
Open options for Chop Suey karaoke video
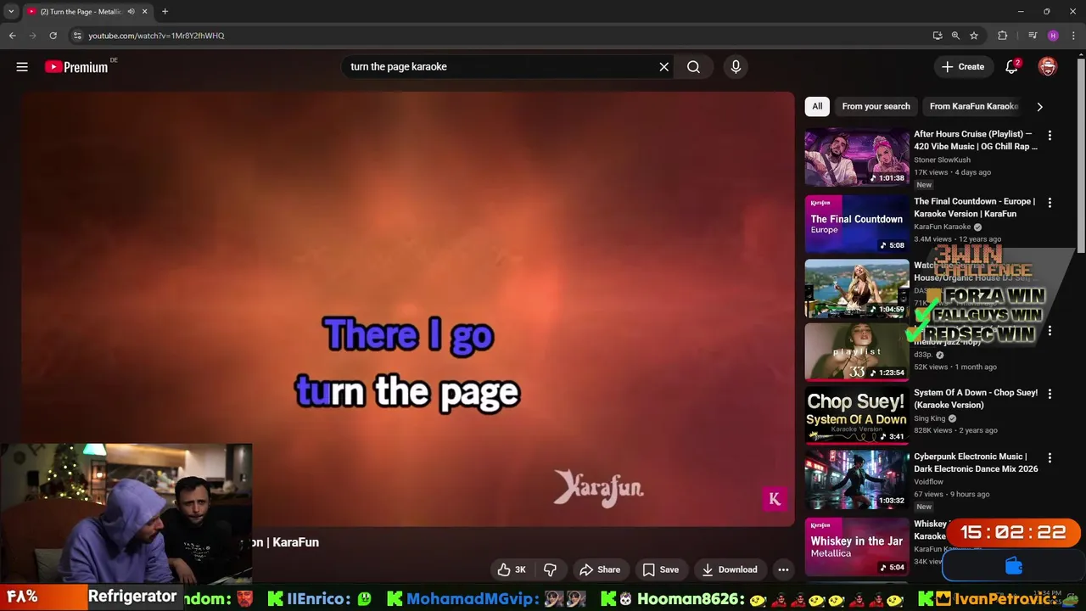tap(1050, 394)
